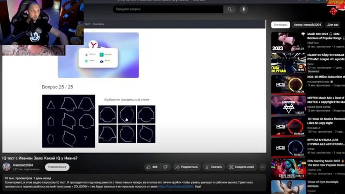Viewport: 345px width, 194px height.
Task: Choose first answer option in bottom row
Action: [x=108, y=134]
